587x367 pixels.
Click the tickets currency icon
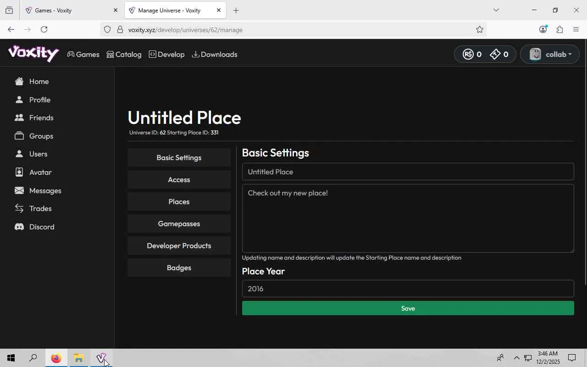coord(495,55)
